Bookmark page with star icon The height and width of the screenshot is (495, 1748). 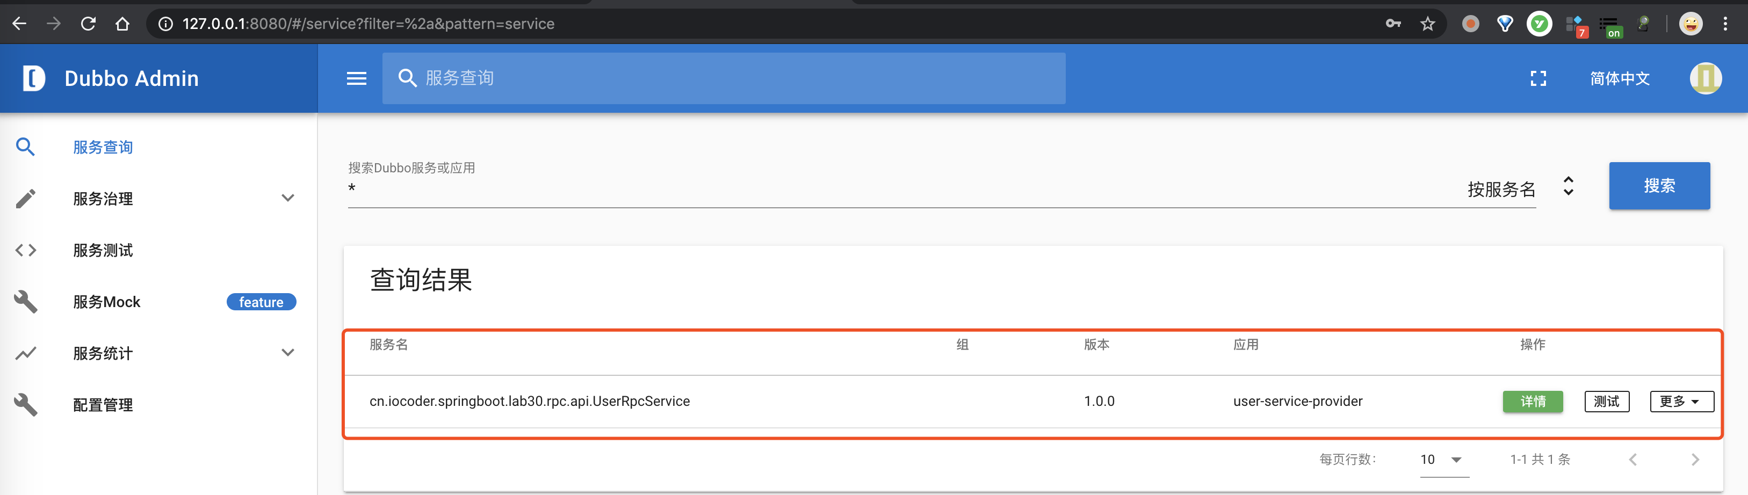(x=1427, y=24)
